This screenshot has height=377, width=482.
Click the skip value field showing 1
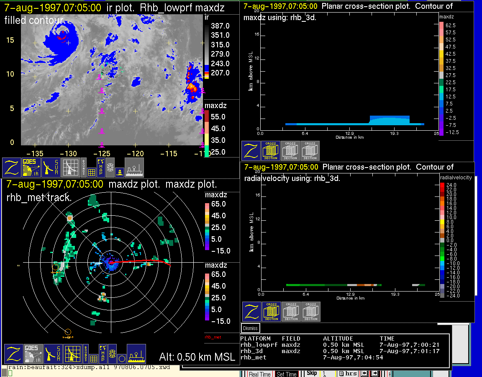click(328, 373)
